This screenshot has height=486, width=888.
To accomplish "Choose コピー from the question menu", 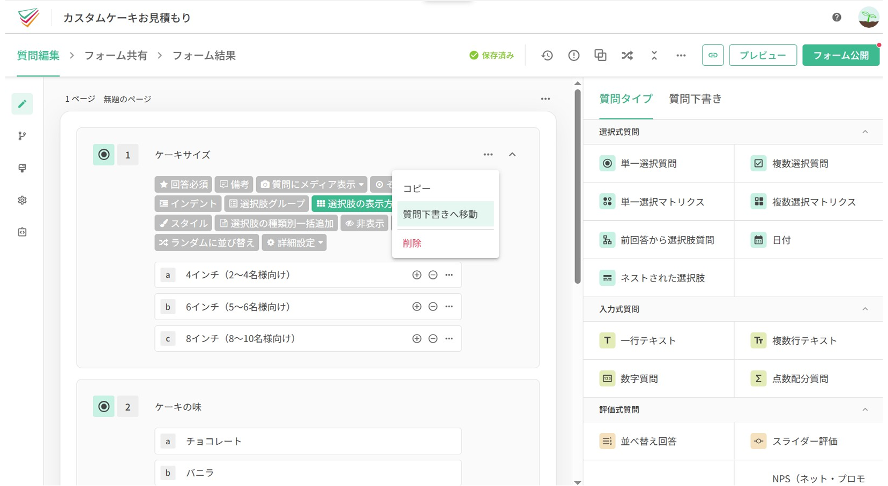I will click(x=445, y=188).
